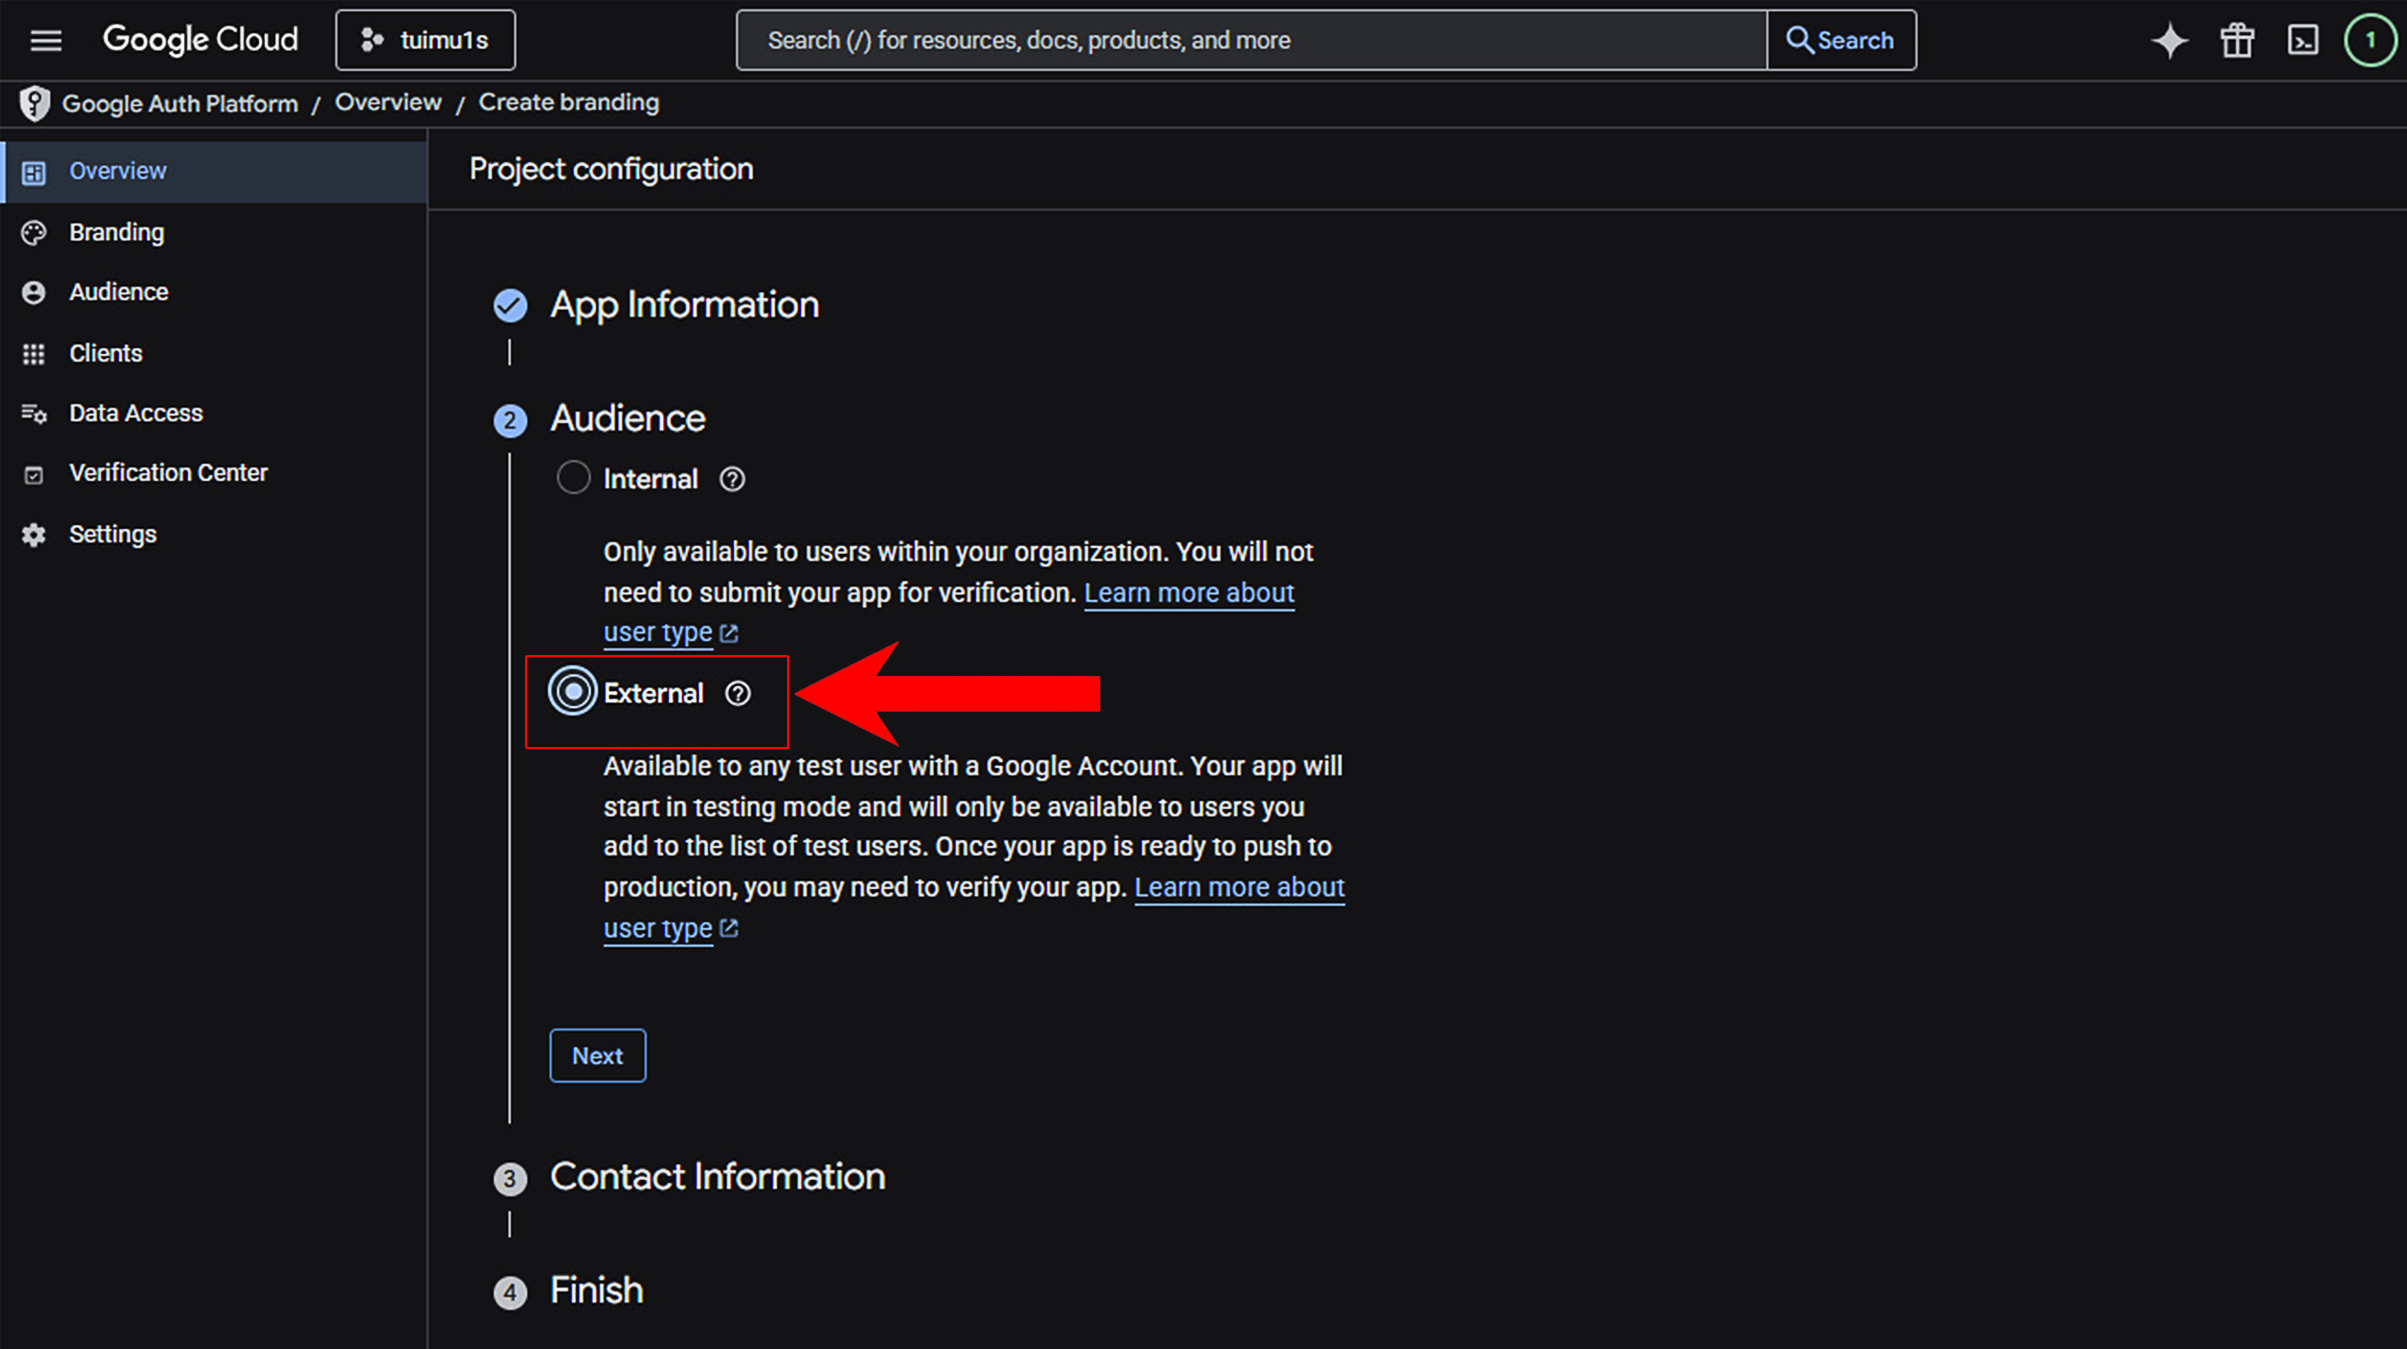The width and height of the screenshot is (2407, 1349).
Task: Click the Google Auth Platform shield icon
Action: (35, 103)
